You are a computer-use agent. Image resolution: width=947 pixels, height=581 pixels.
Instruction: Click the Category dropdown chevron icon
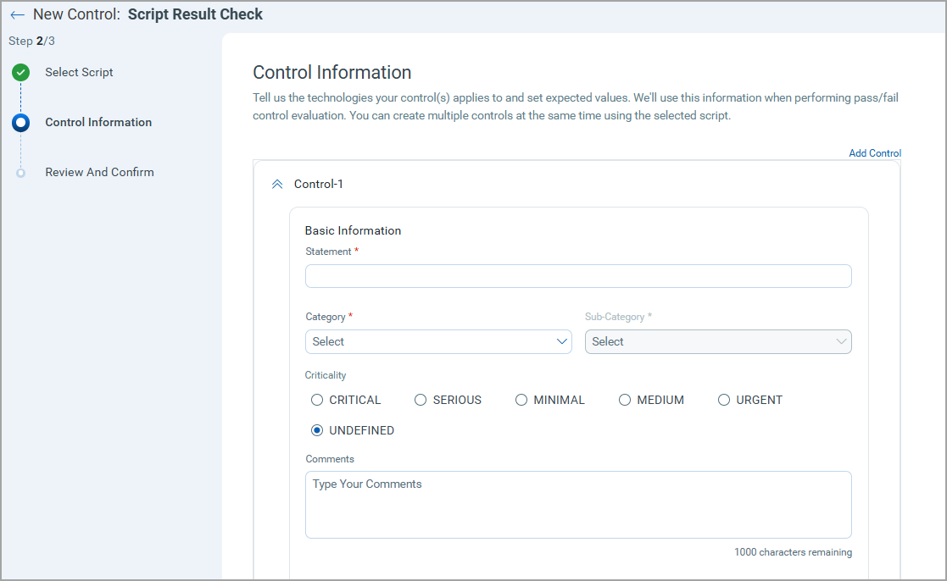(561, 341)
